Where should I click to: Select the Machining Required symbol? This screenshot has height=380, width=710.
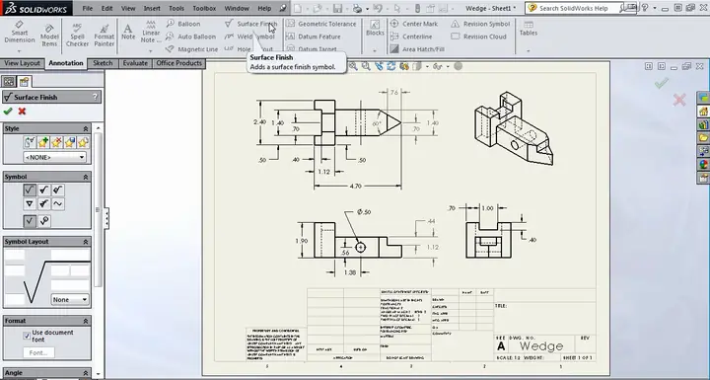coord(44,190)
